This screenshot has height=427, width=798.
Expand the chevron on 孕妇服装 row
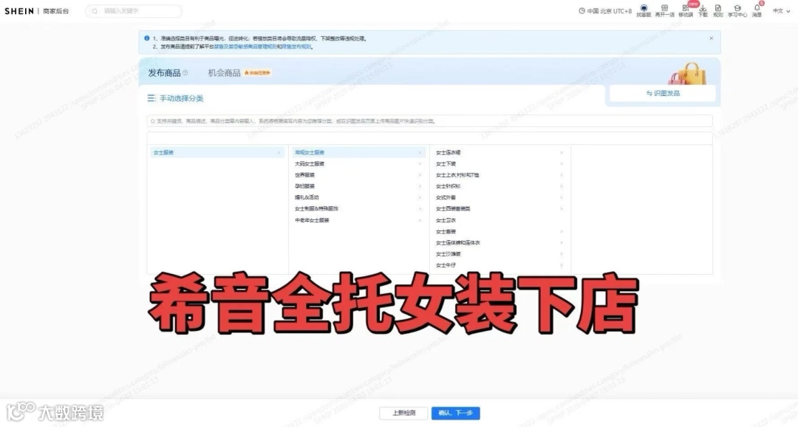pos(420,186)
